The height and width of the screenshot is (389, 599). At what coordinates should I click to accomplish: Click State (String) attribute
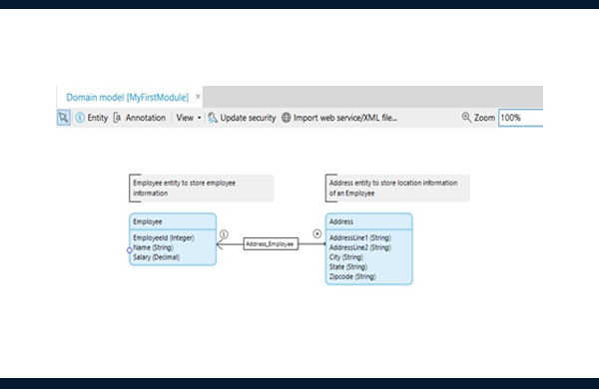[348, 267]
